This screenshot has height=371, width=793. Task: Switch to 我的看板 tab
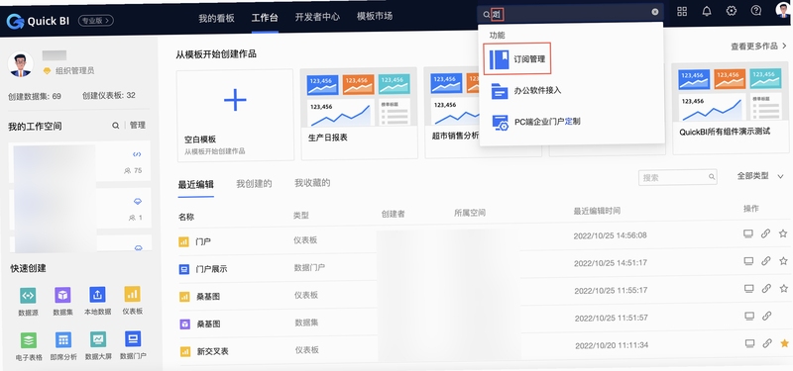[216, 18]
